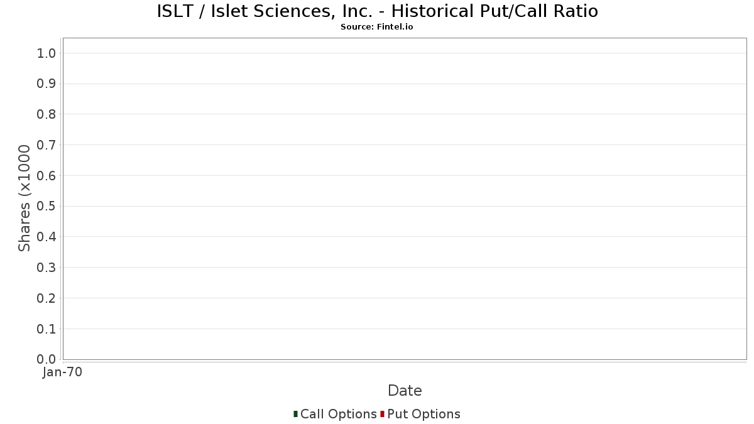The height and width of the screenshot is (424, 754).
Task: Open the Source: Fintel.io text
Action: click(x=377, y=27)
